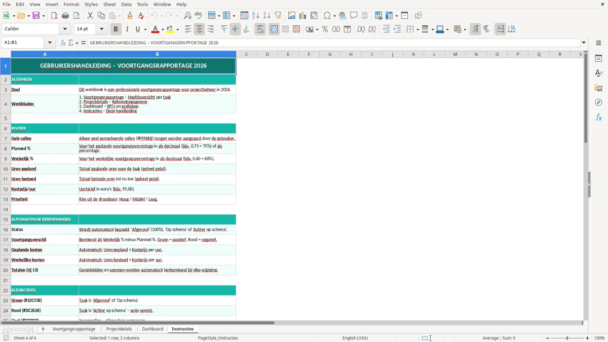
Task: Open underline style dropdown arrow
Action: pyautogui.click(x=145, y=29)
